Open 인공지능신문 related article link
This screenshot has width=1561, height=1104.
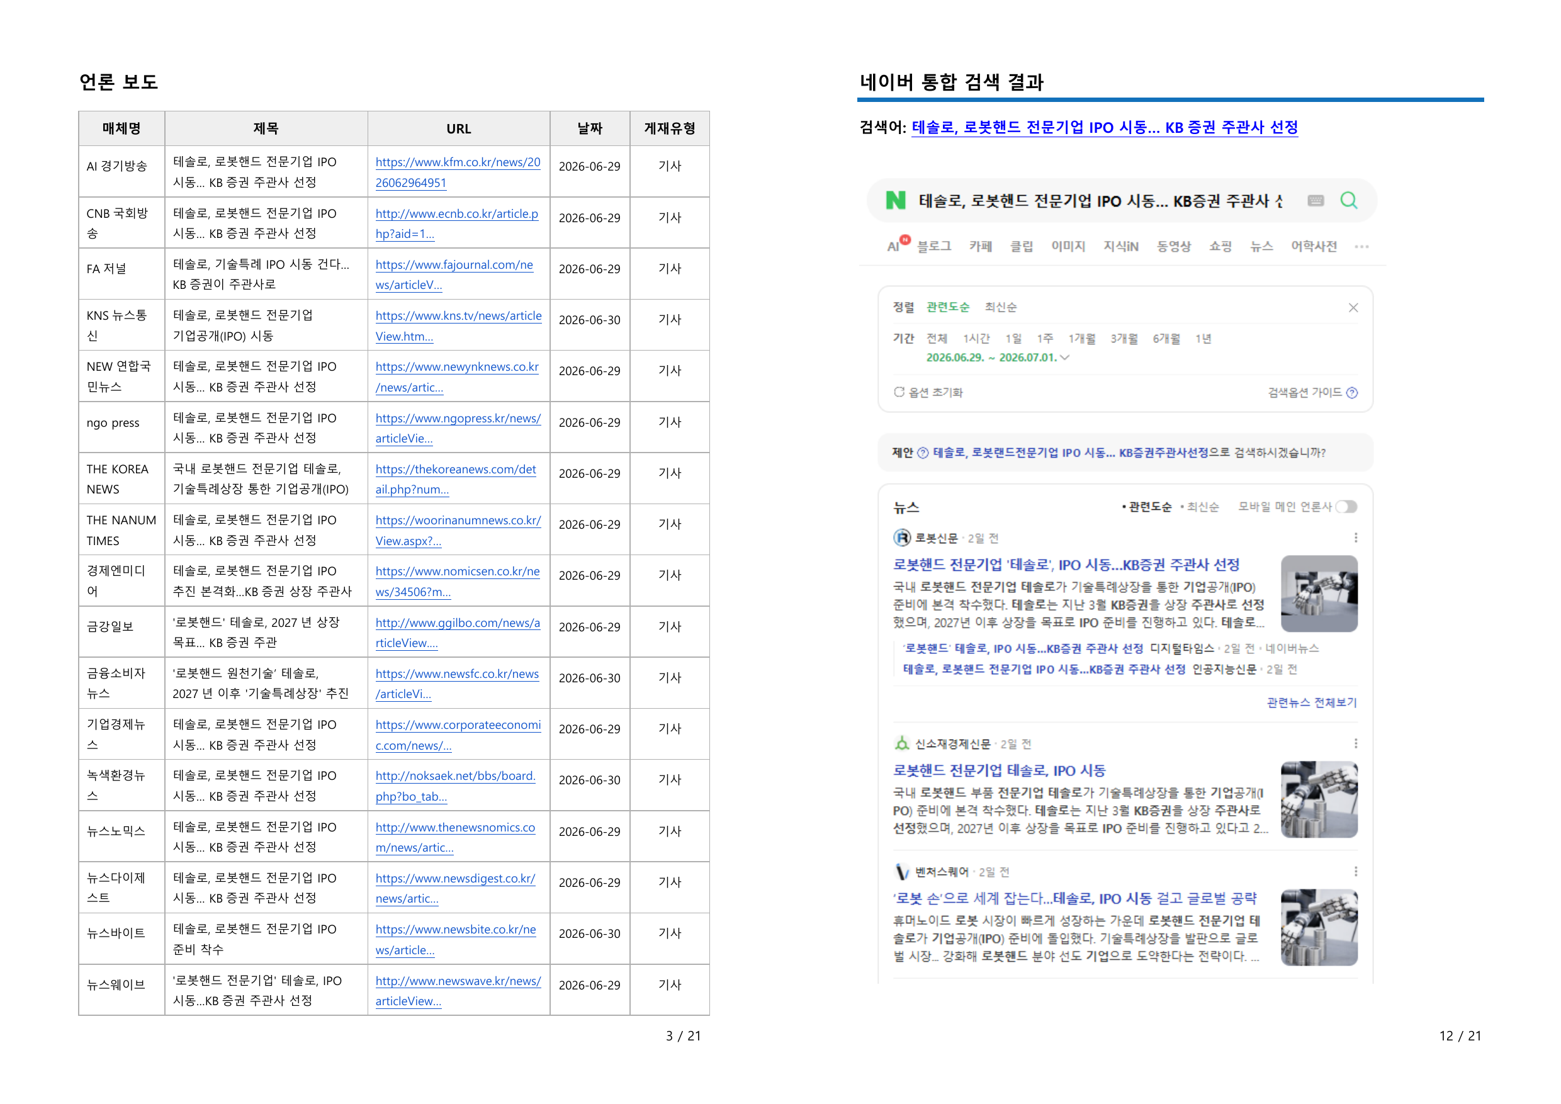[x=1044, y=669]
